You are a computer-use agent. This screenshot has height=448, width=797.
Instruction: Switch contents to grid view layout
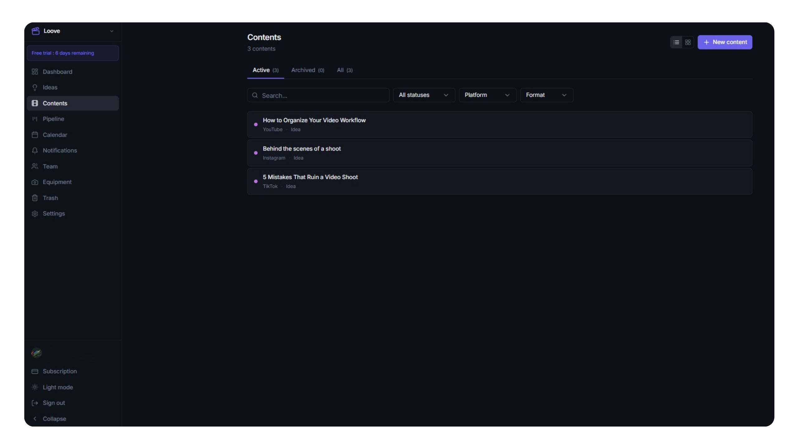(688, 42)
